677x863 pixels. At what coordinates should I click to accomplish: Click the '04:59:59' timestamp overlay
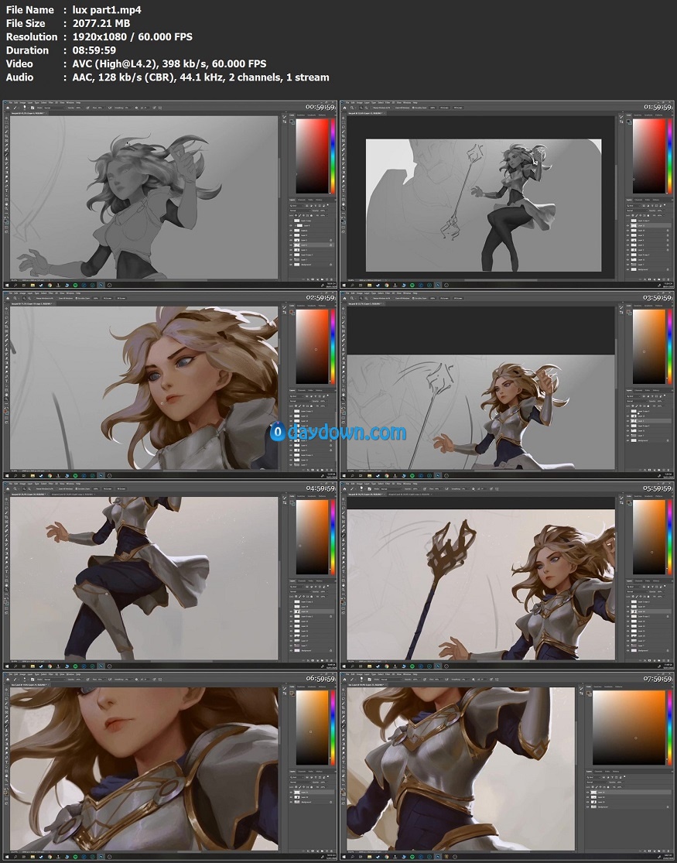(x=320, y=488)
